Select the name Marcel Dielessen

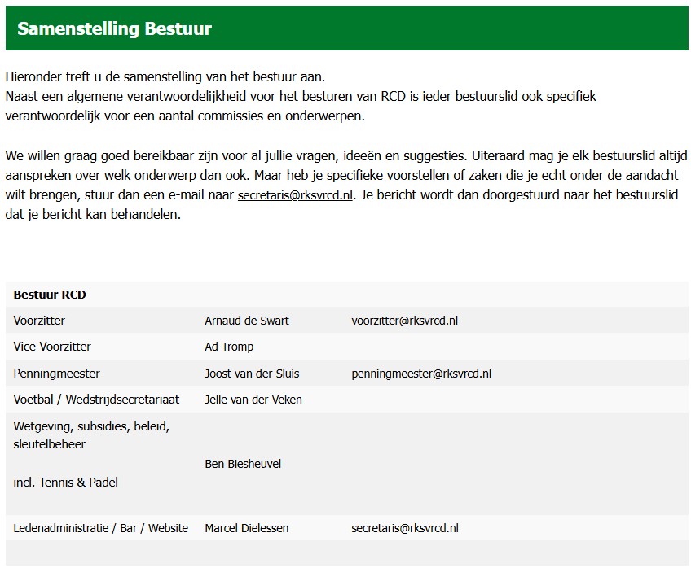[246, 528]
